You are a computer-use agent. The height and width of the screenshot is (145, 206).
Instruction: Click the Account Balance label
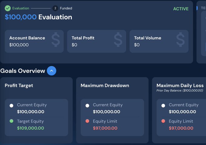tap(27, 38)
